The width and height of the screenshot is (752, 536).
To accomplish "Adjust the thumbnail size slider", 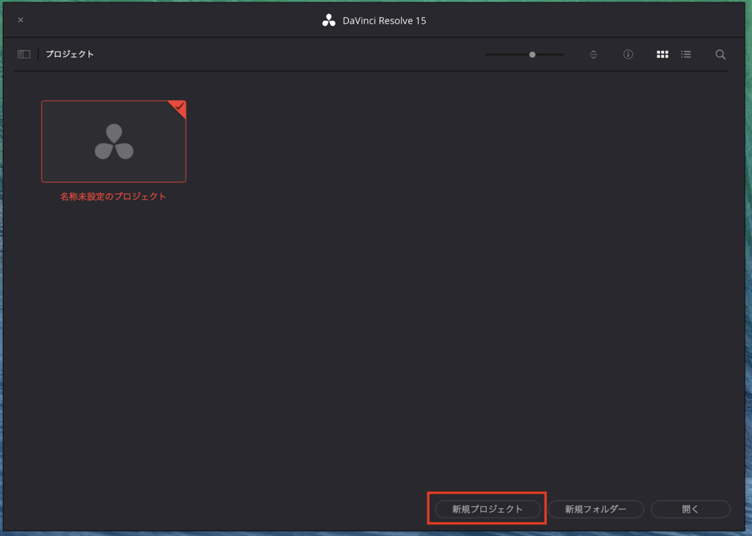I will [524, 54].
